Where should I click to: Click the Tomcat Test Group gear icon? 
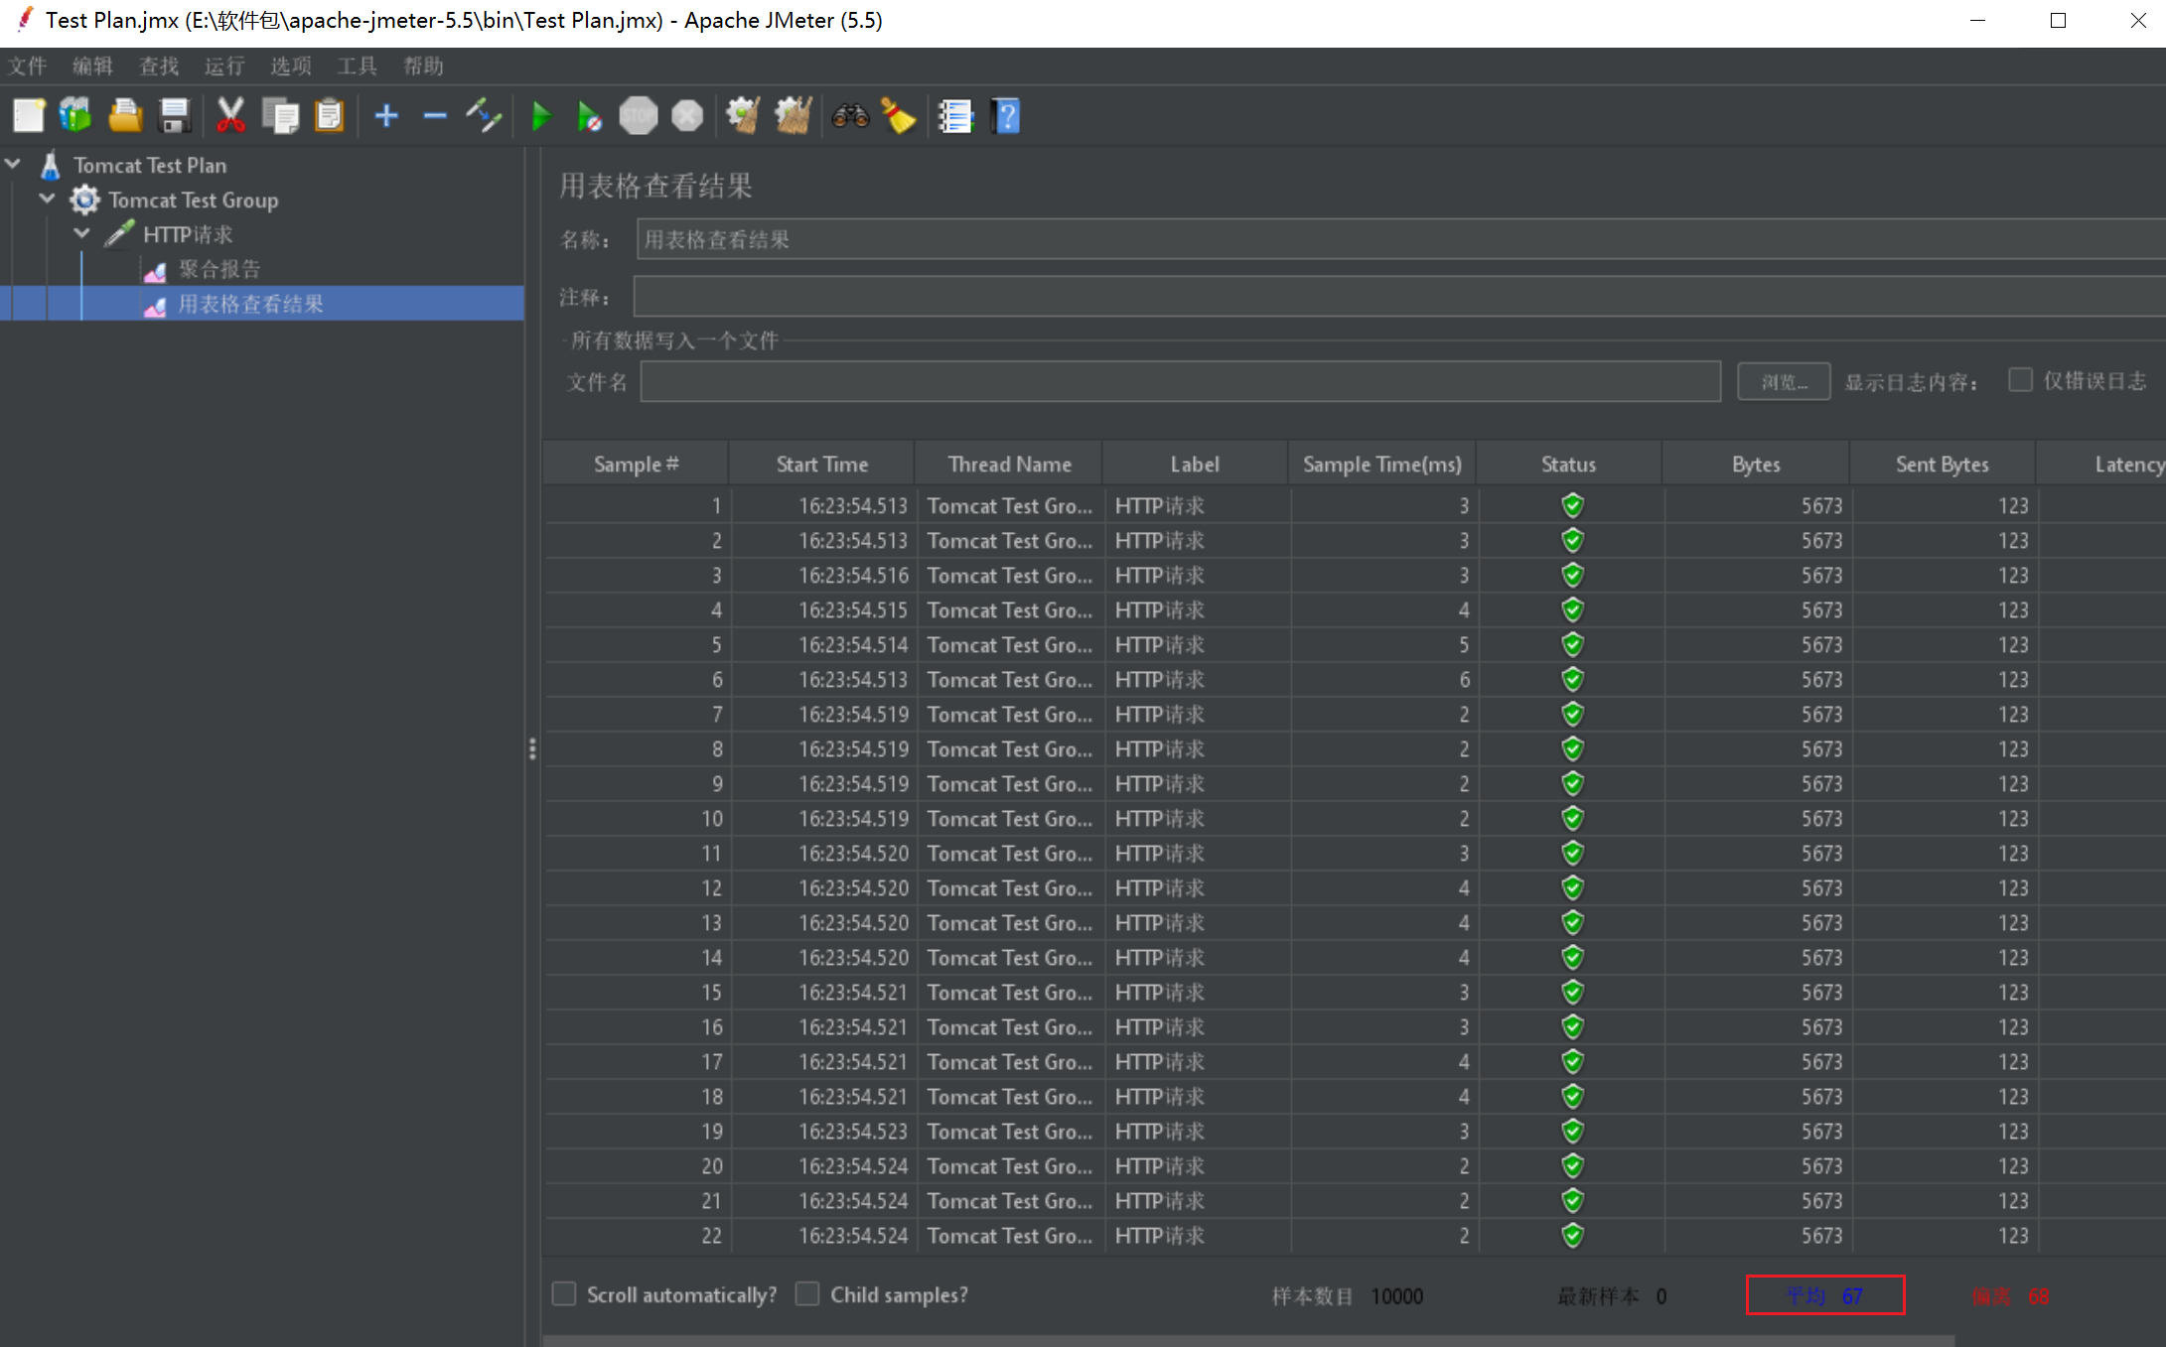point(85,200)
